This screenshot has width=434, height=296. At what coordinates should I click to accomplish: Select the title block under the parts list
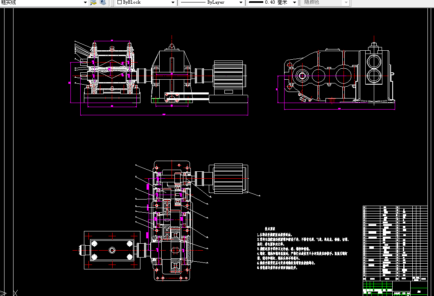coord(395,288)
